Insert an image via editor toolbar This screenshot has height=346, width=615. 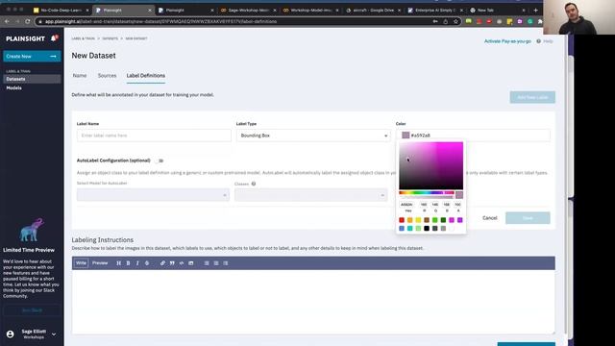[190, 263]
